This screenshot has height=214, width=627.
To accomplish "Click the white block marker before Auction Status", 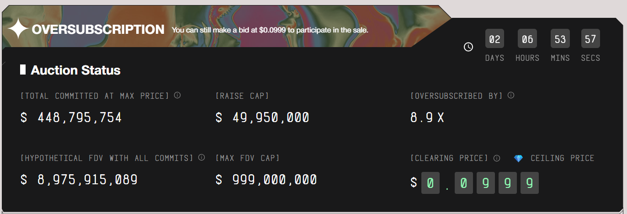I will (23, 70).
